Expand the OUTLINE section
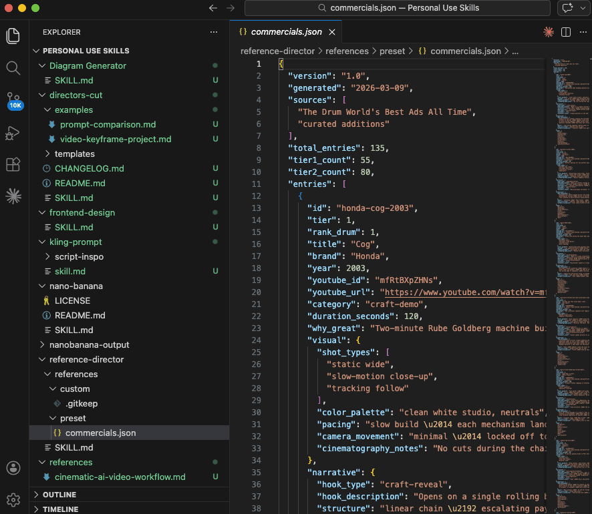 [x=59, y=495]
